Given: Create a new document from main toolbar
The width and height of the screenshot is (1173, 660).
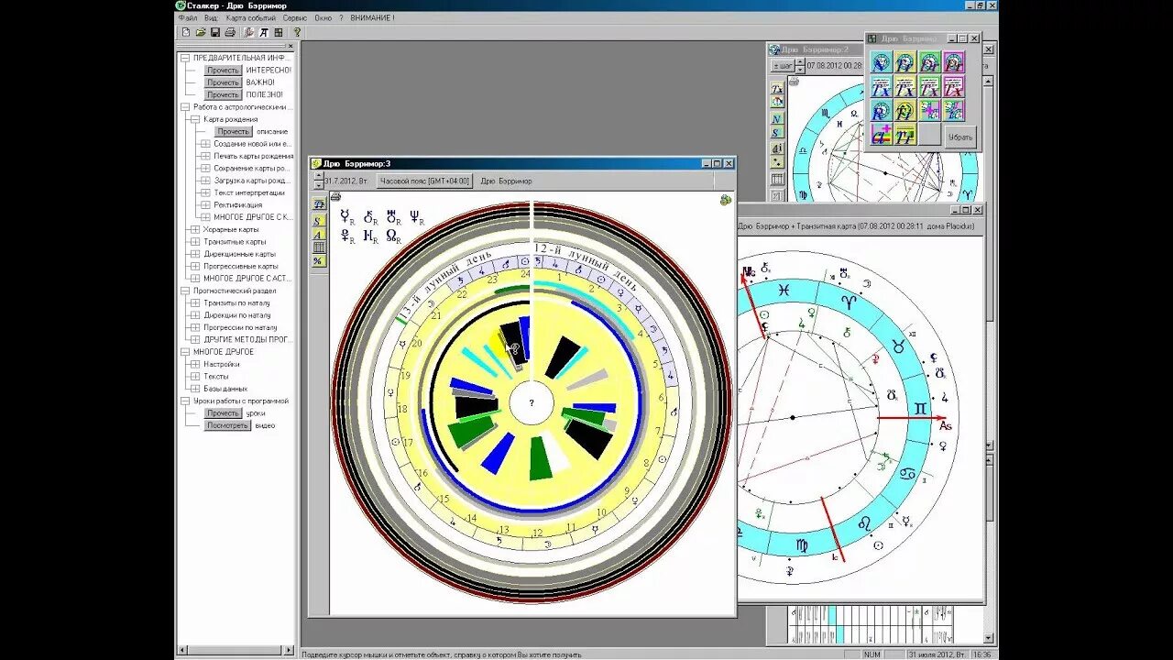Looking at the screenshot, I should point(186,32).
